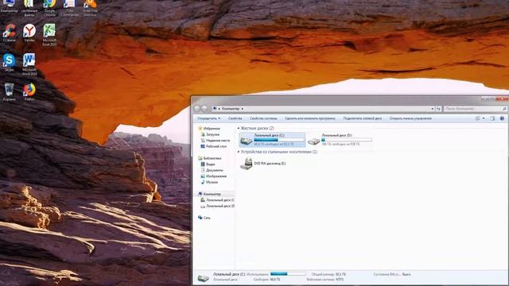The width and height of the screenshot is (509, 286).
Task: Click Открыть панель управления (Open Control Panel)
Action: click(410, 118)
